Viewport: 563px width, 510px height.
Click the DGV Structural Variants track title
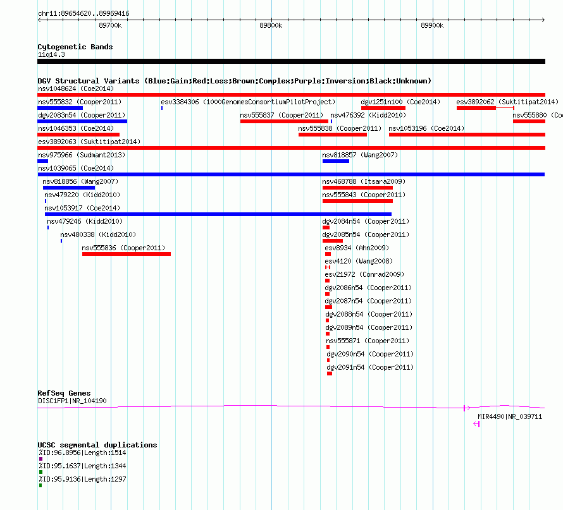(x=235, y=81)
